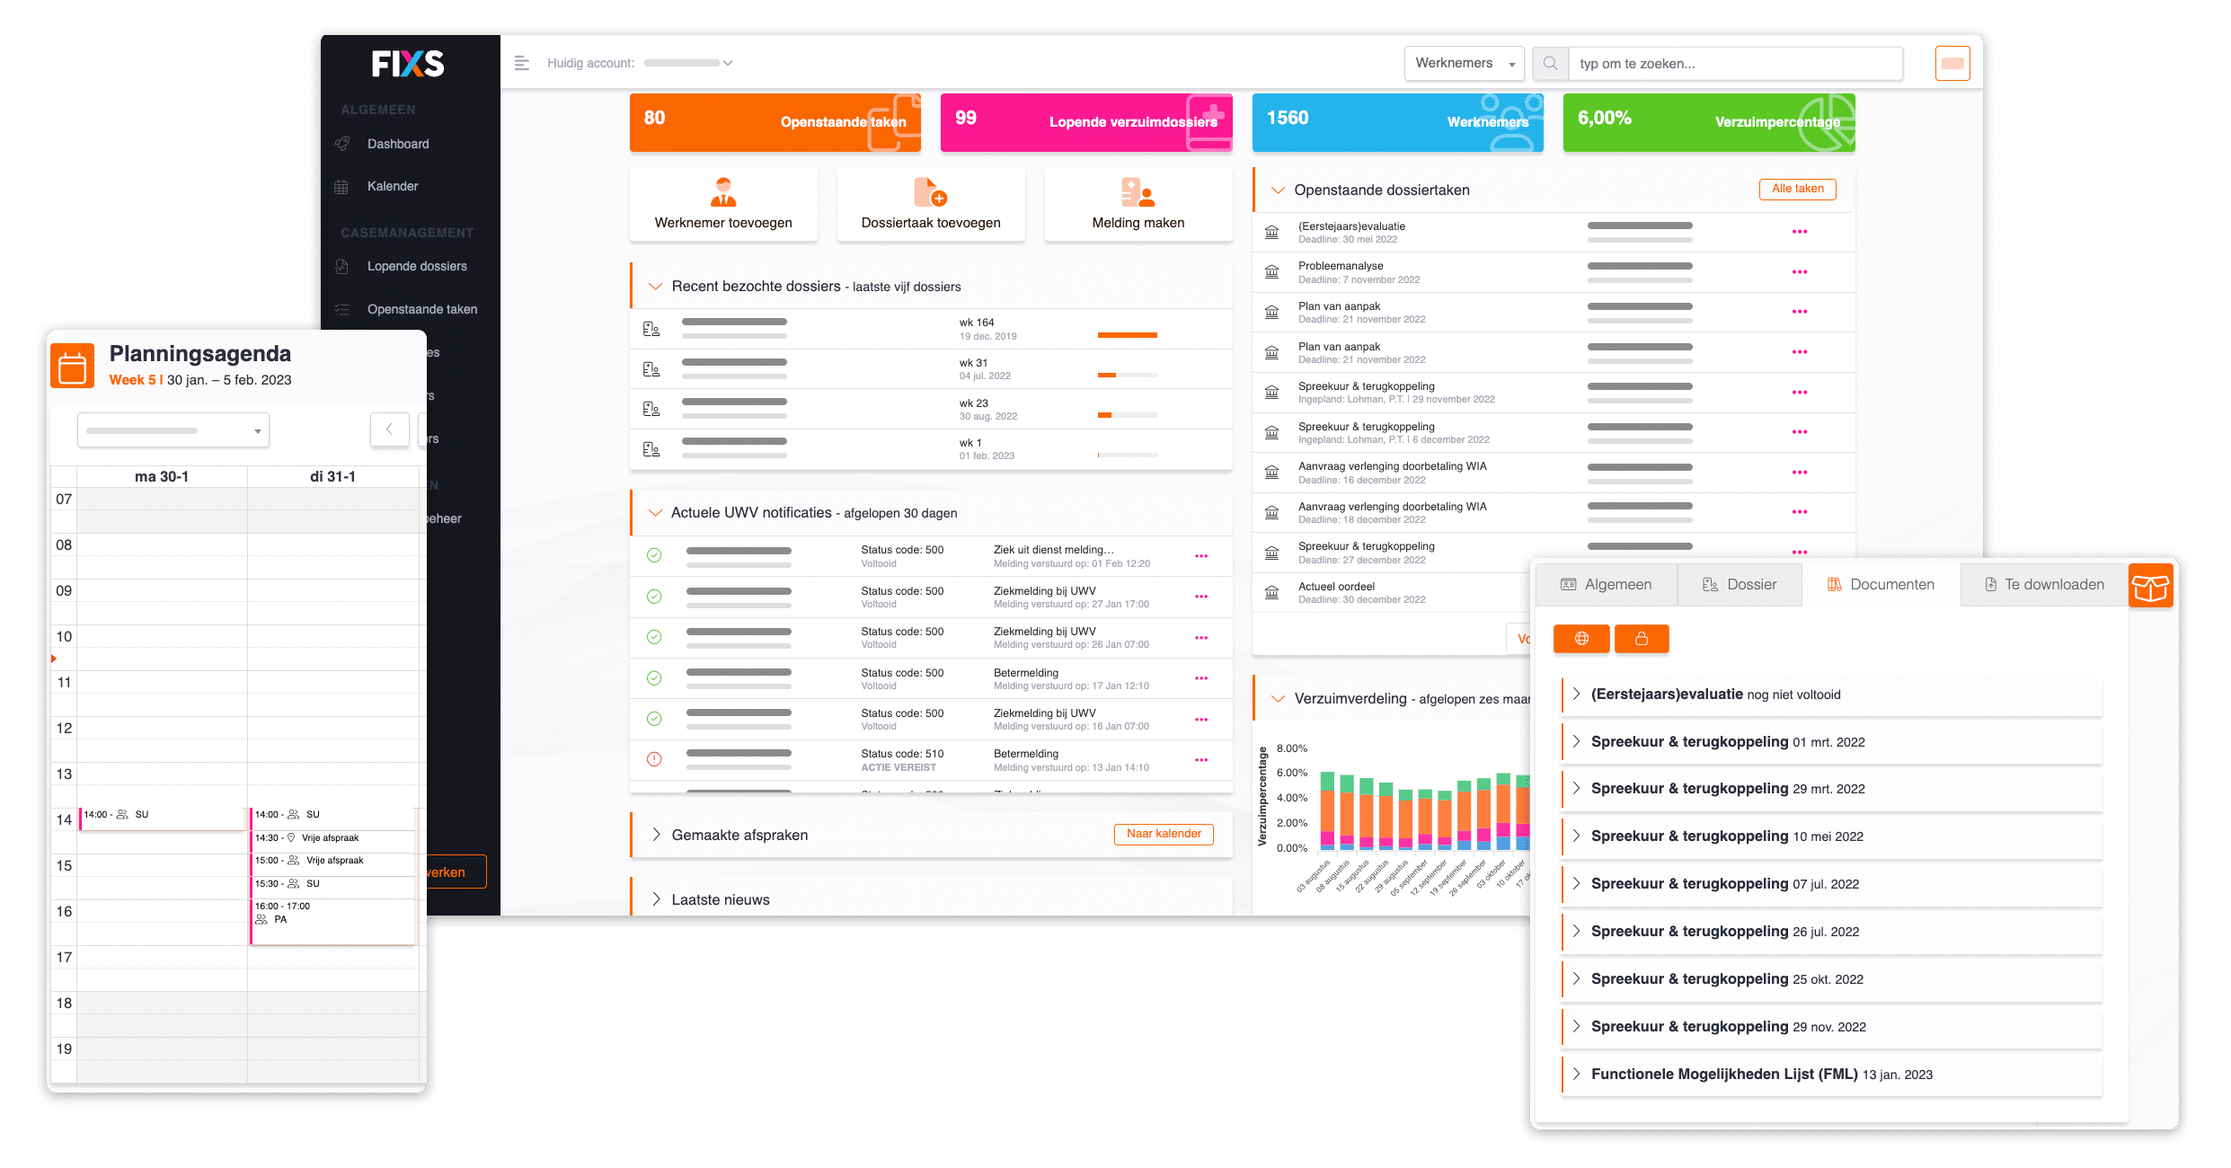The image size is (2231, 1168).
Task: Expand Laatste nieuws section
Action: pyautogui.click(x=655, y=899)
